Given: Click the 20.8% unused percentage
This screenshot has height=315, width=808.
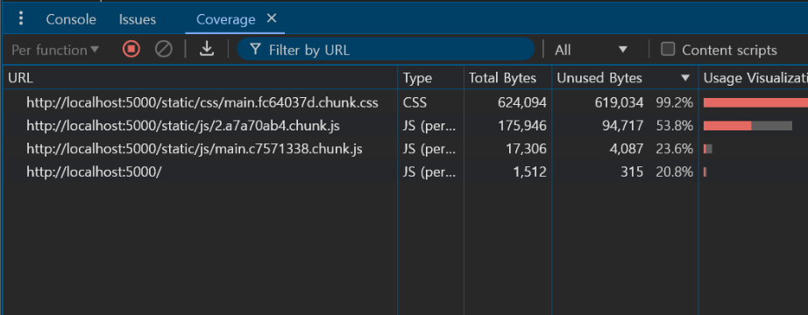Looking at the screenshot, I should [674, 171].
